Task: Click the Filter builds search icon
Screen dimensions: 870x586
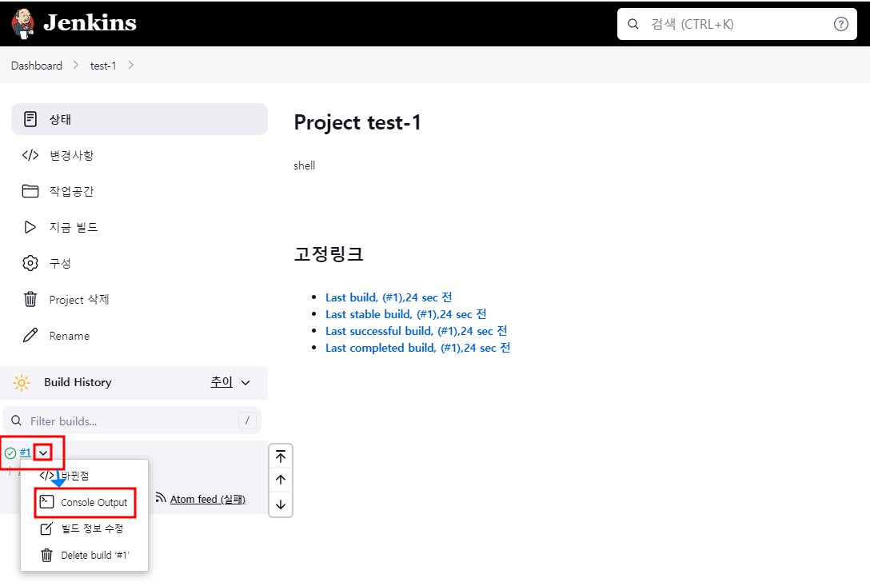Action: point(16,421)
